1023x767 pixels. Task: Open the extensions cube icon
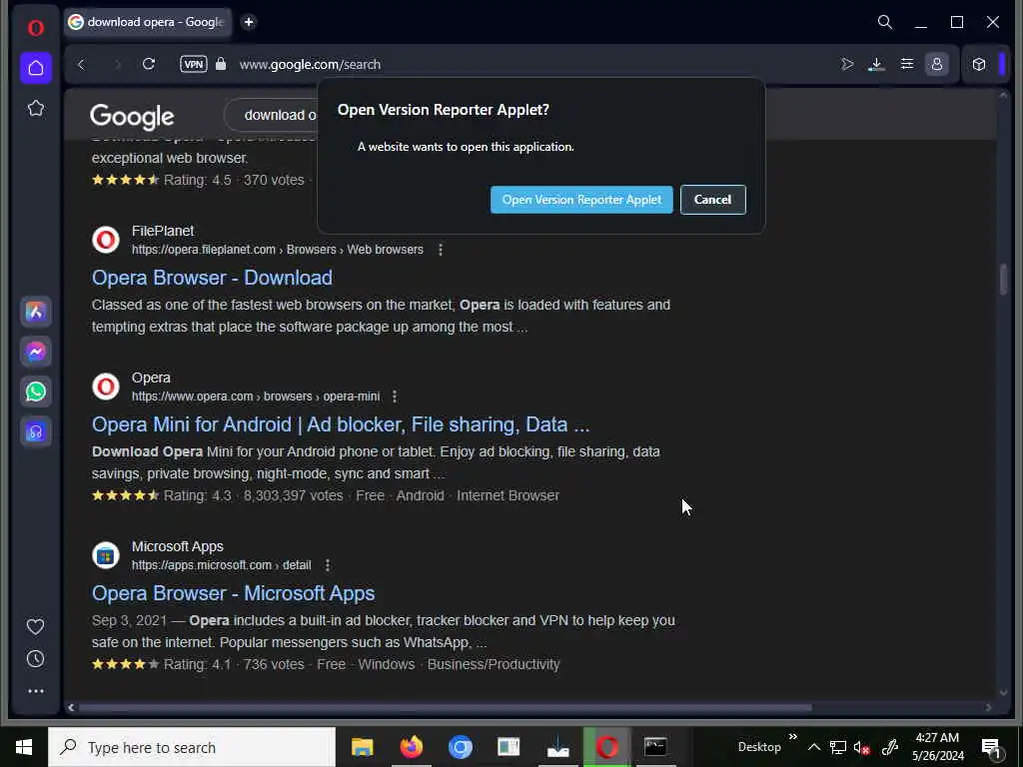coord(979,64)
